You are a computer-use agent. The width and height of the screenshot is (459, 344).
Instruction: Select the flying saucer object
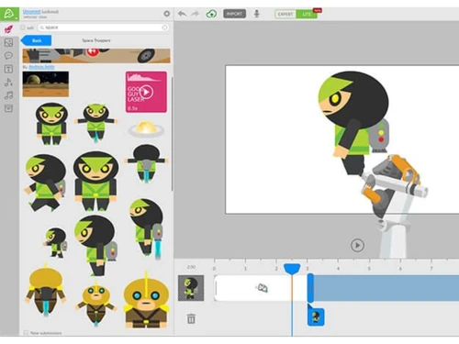(146, 128)
